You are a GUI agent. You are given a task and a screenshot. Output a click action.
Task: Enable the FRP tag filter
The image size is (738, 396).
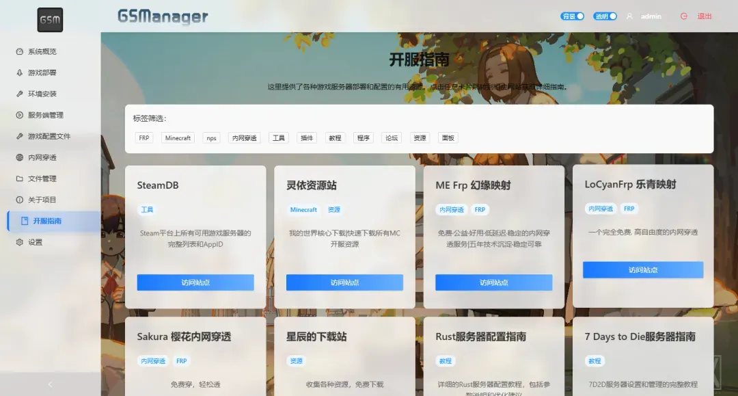click(x=143, y=137)
